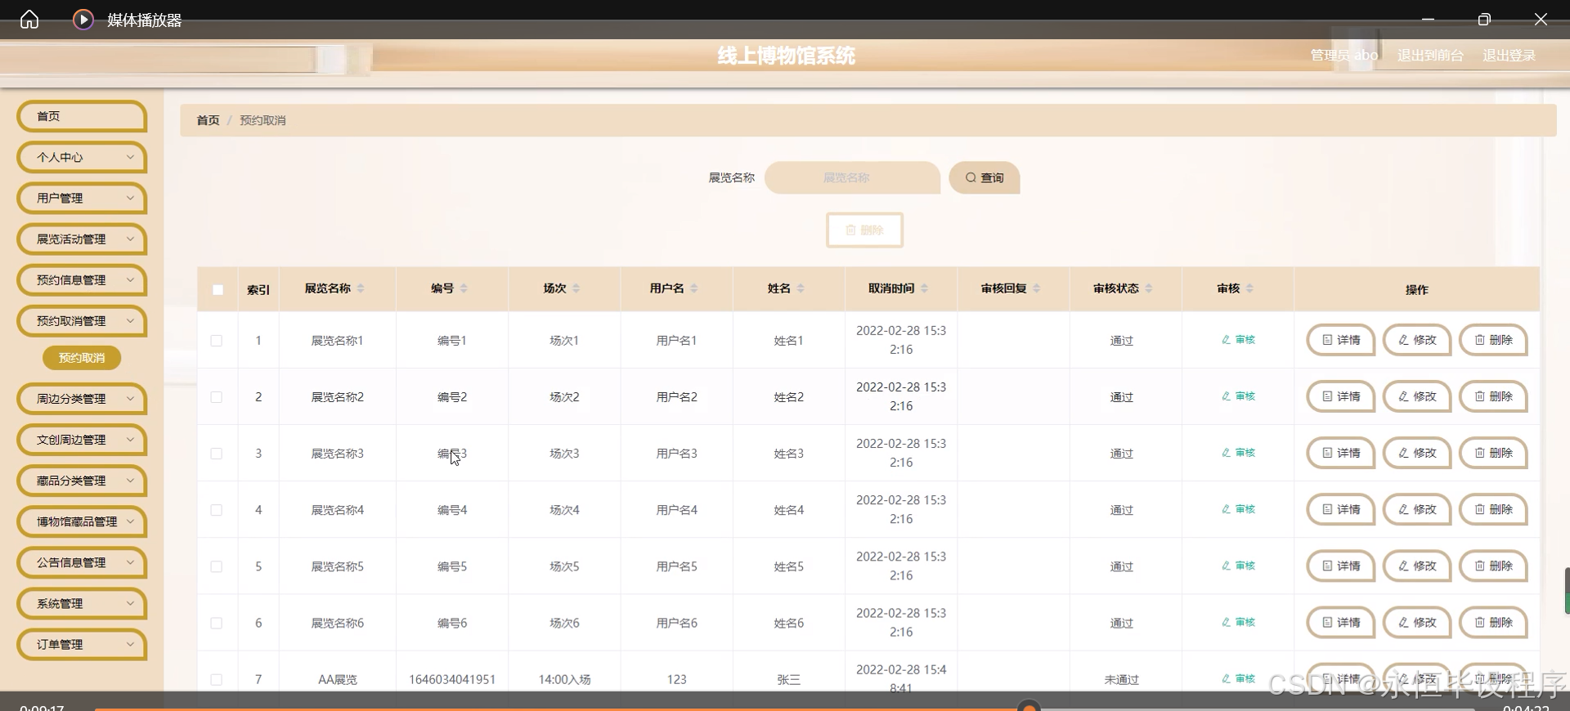Image resolution: width=1570 pixels, height=711 pixels.
Task: Sort by 审核状态 column arrows
Action: (1148, 288)
